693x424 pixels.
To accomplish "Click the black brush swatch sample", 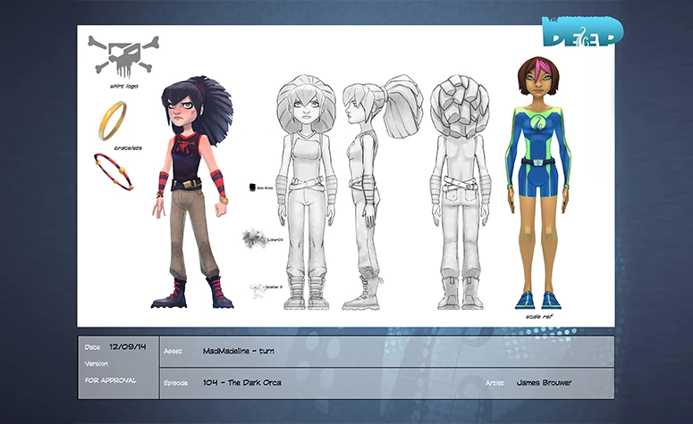I will click(x=253, y=189).
